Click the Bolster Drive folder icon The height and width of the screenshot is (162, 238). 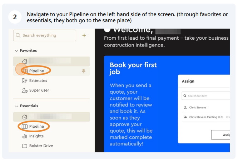click(25, 146)
